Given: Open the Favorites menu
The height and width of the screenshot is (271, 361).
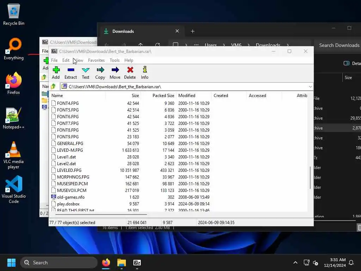Looking at the screenshot, I should coord(96,60).
